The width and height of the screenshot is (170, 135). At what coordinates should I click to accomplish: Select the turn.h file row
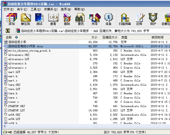(x=87, y=93)
